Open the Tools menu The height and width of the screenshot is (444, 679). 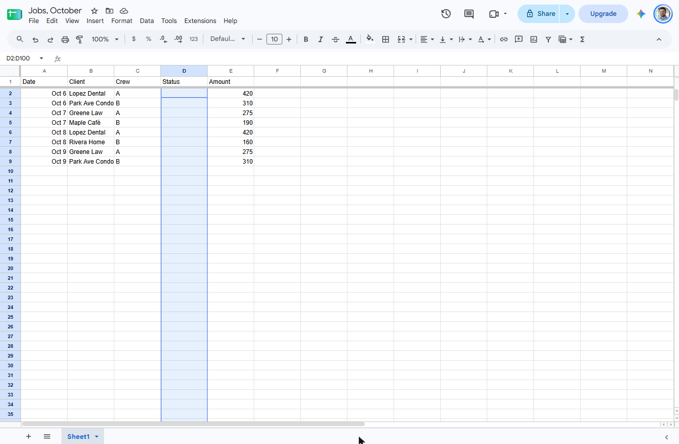click(169, 21)
